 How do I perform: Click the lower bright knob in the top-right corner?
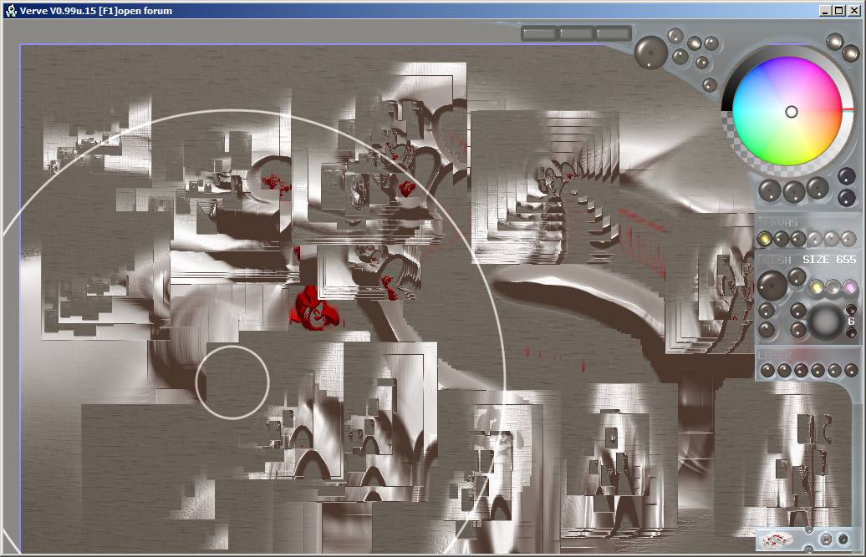point(851,53)
